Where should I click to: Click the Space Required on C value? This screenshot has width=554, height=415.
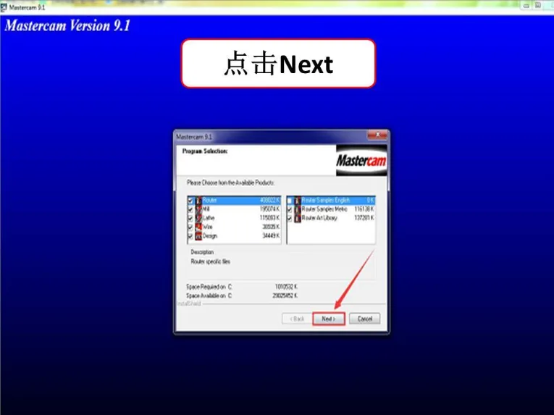286,287
